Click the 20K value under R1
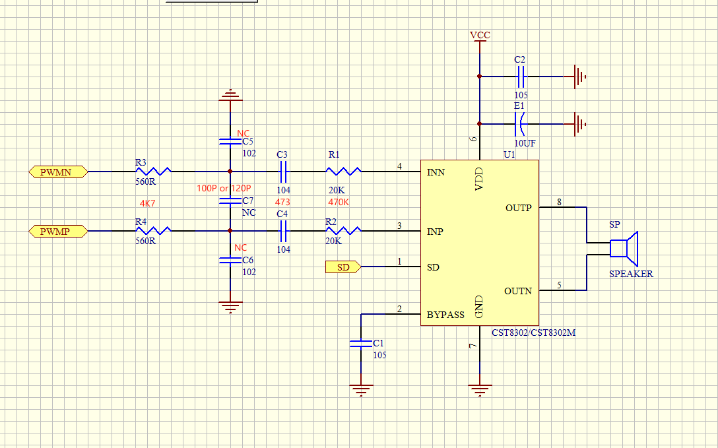The height and width of the screenshot is (448, 718). click(x=337, y=191)
